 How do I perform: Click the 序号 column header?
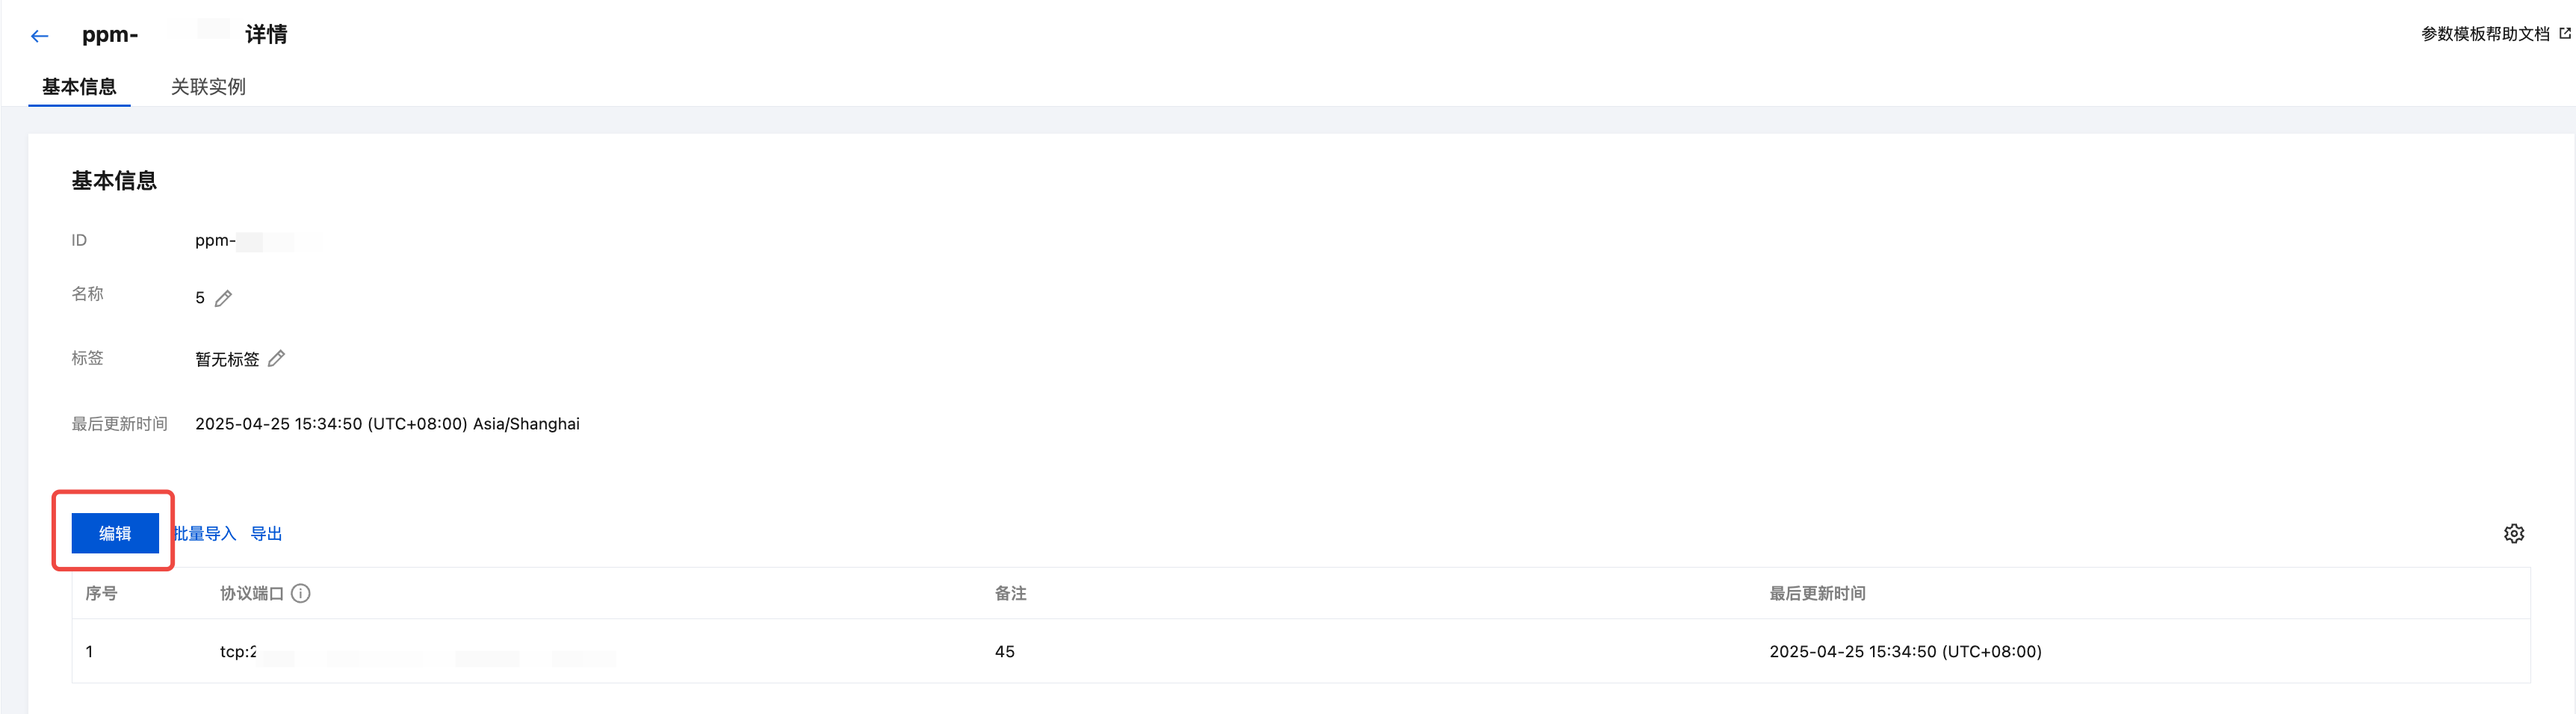101,593
